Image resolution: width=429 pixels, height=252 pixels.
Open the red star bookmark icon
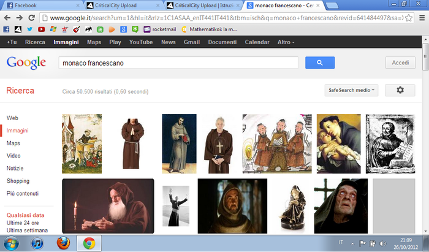(65, 29)
